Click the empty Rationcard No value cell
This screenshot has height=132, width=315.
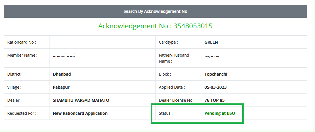point(102,42)
